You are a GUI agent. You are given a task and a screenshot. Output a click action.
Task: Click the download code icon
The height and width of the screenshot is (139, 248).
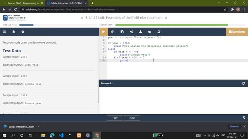pyautogui.click(x=140, y=32)
